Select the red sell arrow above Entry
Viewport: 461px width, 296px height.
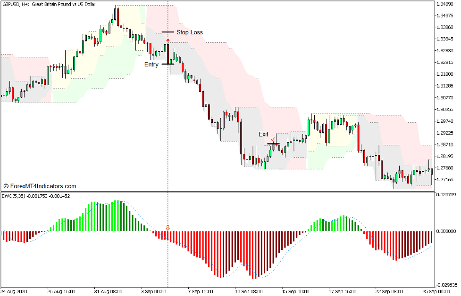click(168, 40)
